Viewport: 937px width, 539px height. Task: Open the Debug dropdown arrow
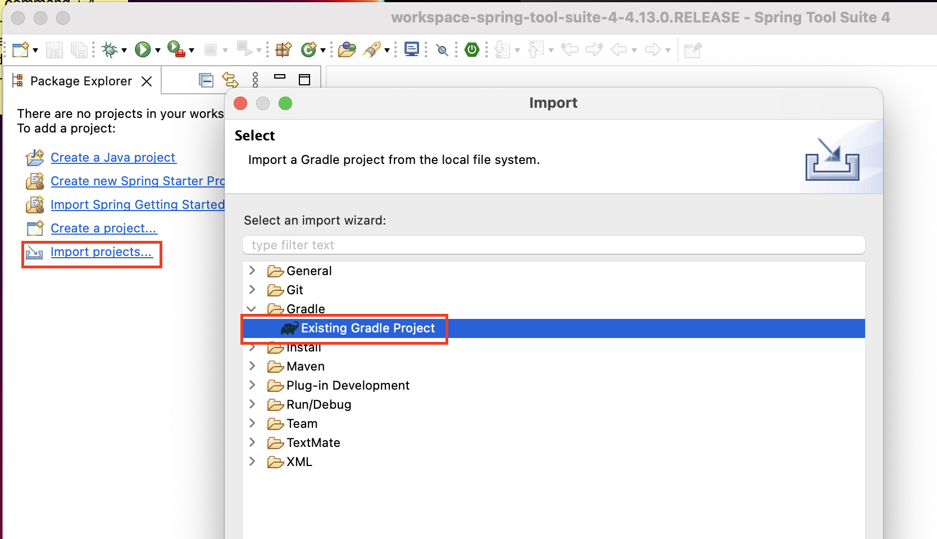pos(124,51)
